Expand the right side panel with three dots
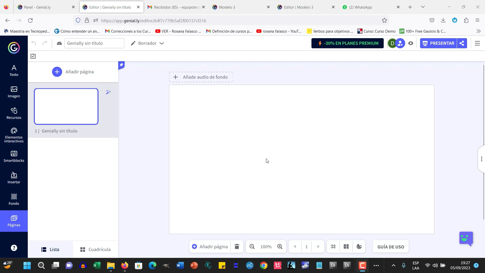Viewport: 485px width, 273px height. [x=481, y=159]
